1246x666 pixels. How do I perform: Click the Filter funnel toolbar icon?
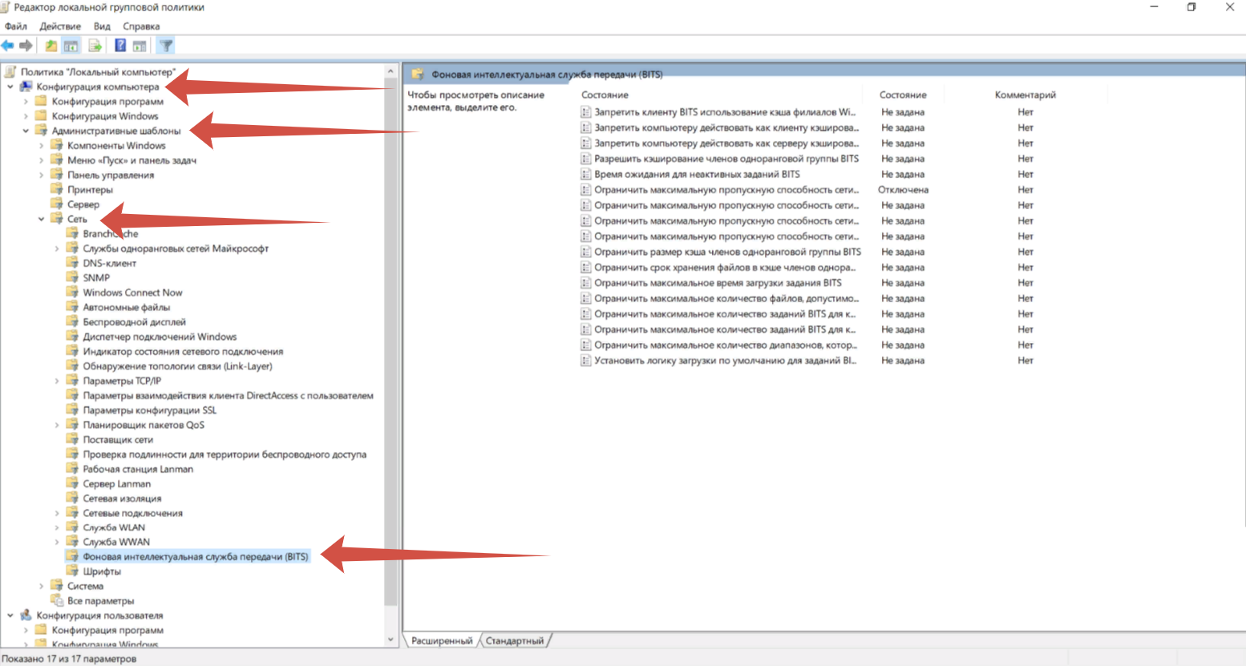(x=166, y=46)
